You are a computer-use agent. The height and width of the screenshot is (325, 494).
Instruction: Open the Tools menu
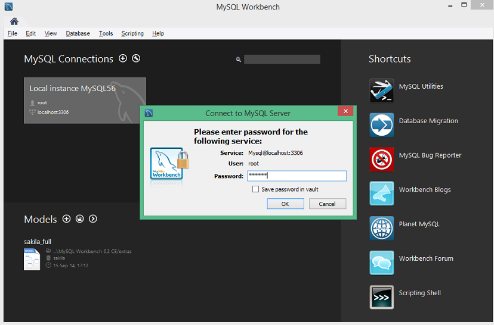[x=106, y=33]
